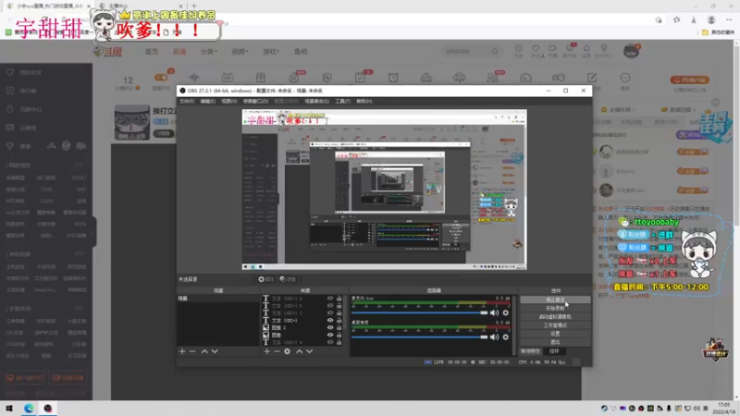The width and height of the screenshot is (740, 416).
Task: Switch to the 转场特效 tab in OBS
Action: pos(530,351)
